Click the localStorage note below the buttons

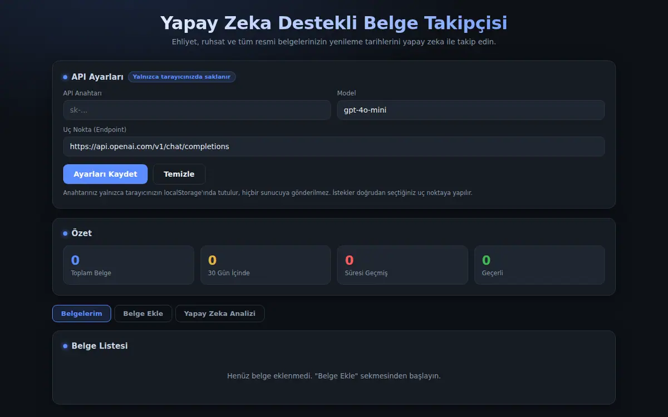(x=268, y=193)
